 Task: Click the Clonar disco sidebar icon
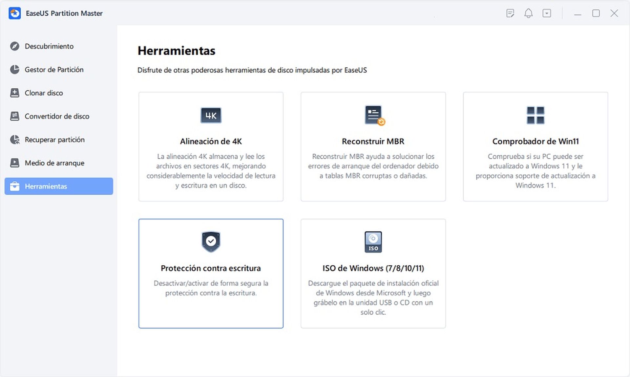point(14,93)
